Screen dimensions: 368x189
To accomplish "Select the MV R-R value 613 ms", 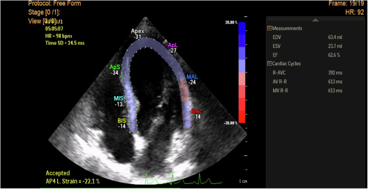I will click(335, 91).
